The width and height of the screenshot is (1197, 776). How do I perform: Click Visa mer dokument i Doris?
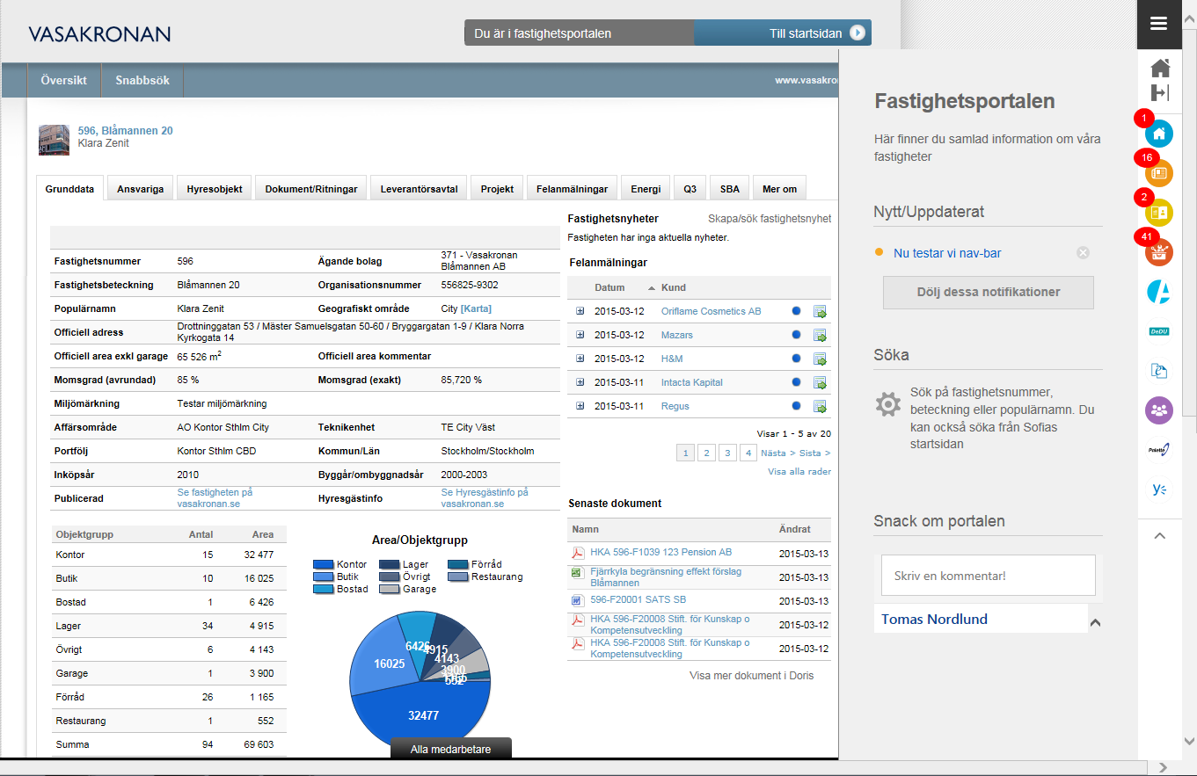tap(752, 676)
